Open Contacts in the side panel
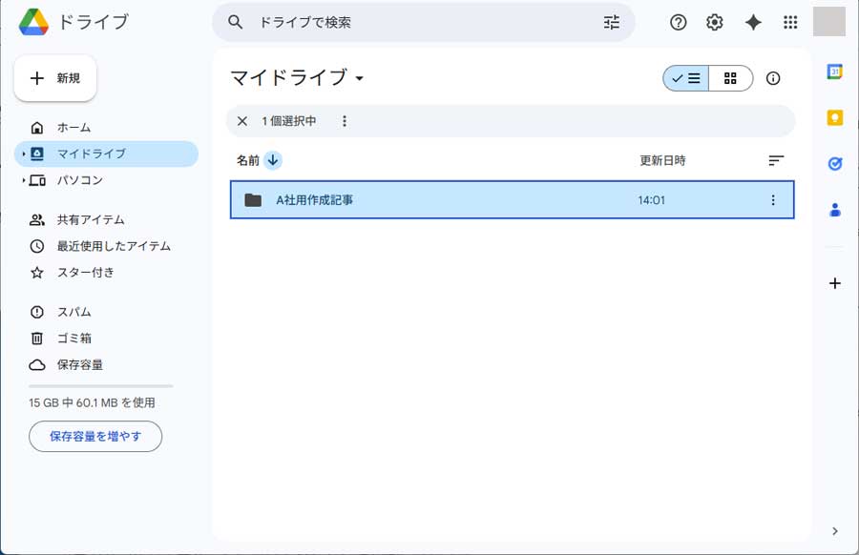This screenshot has width=859, height=555. [834, 210]
